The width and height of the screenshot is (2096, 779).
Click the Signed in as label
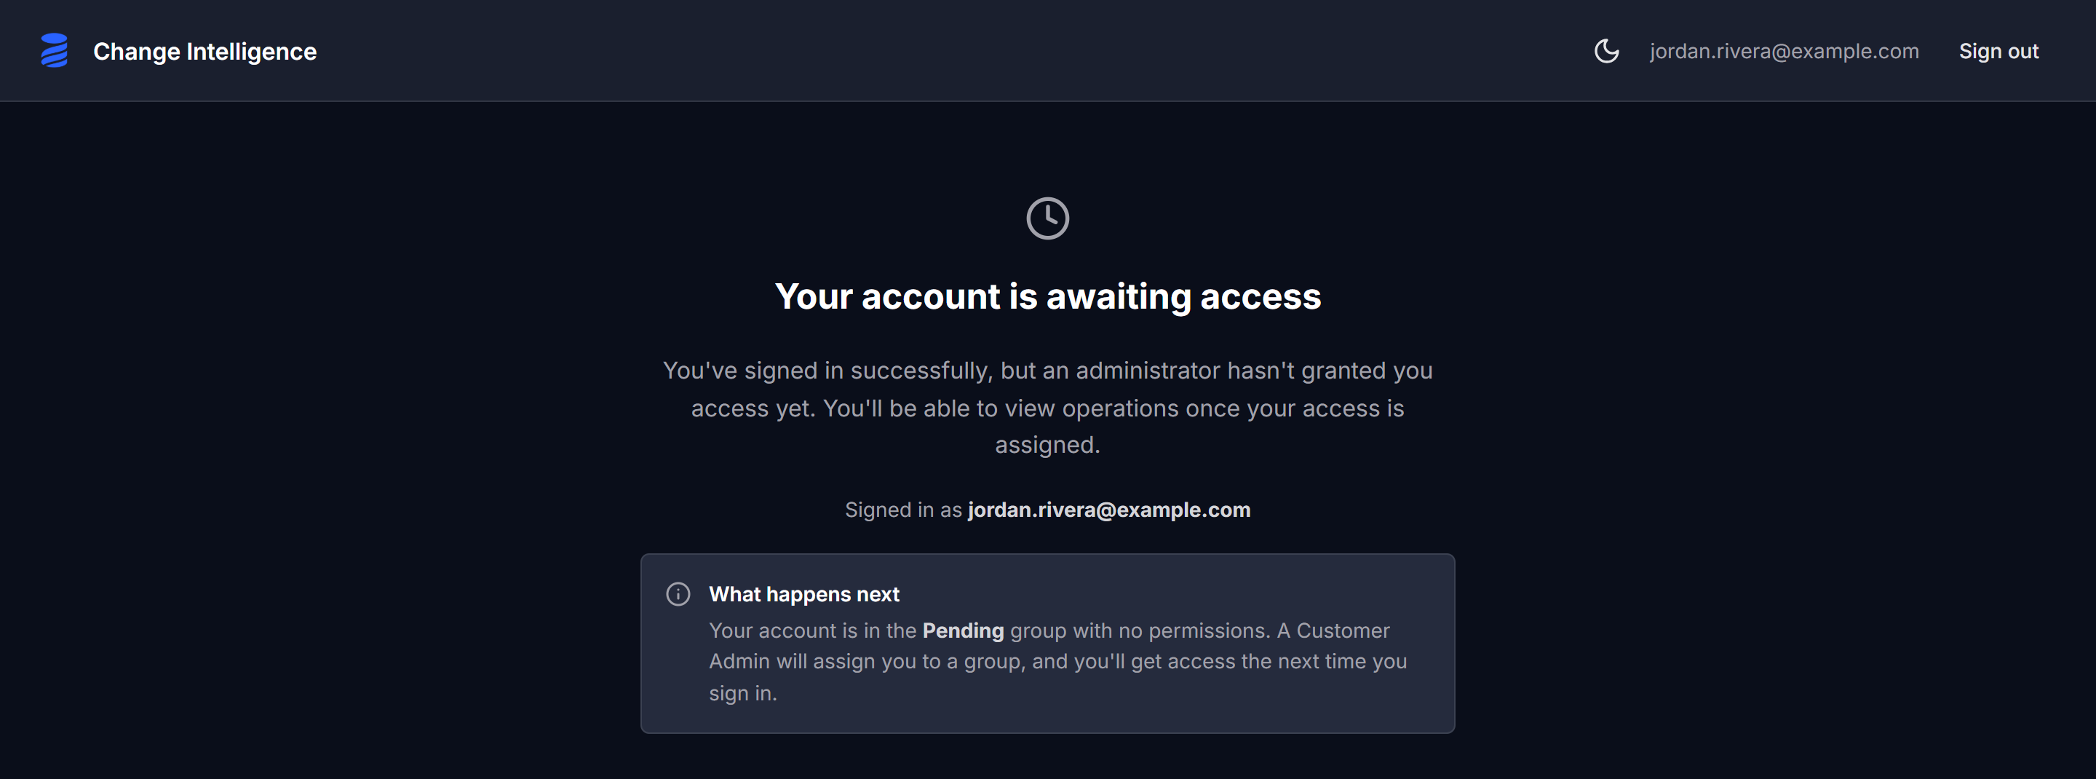[x=903, y=510]
